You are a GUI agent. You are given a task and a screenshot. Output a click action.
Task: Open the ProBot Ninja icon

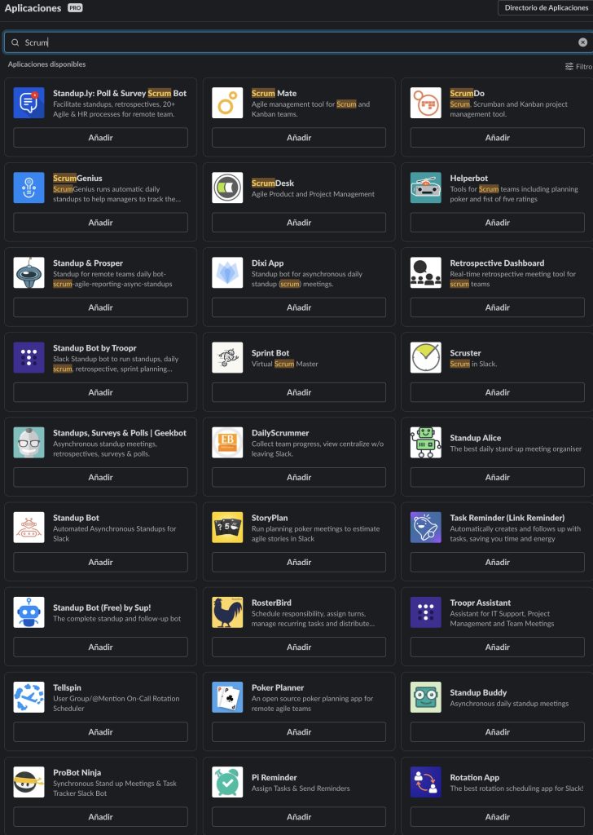(29, 782)
